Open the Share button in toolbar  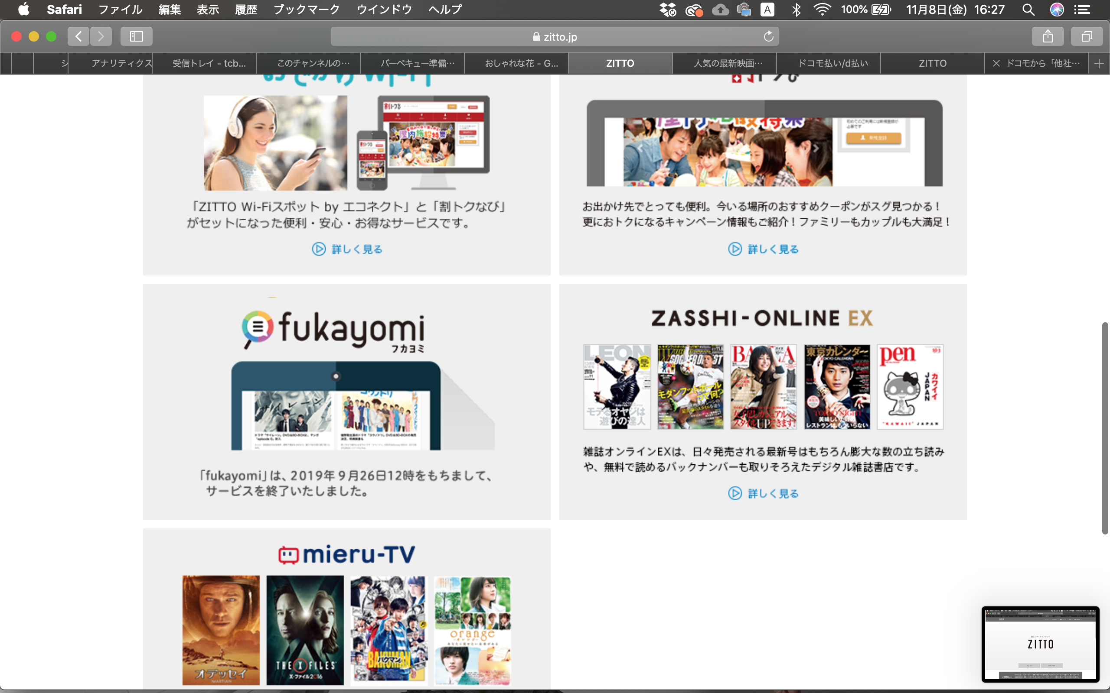tap(1048, 36)
